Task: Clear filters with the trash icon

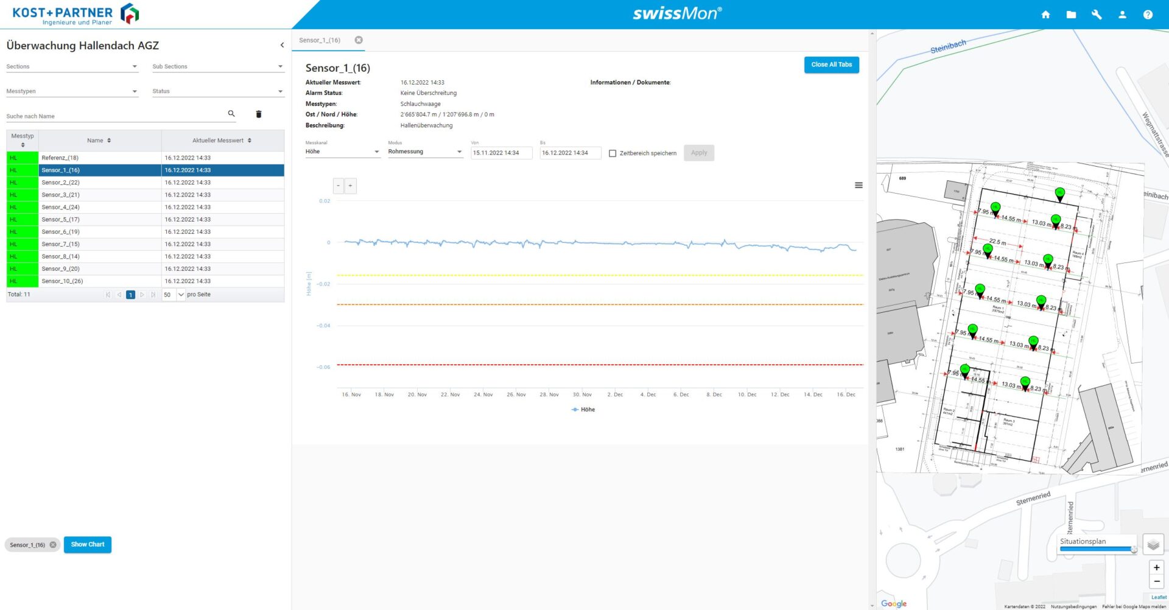Action: click(259, 114)
